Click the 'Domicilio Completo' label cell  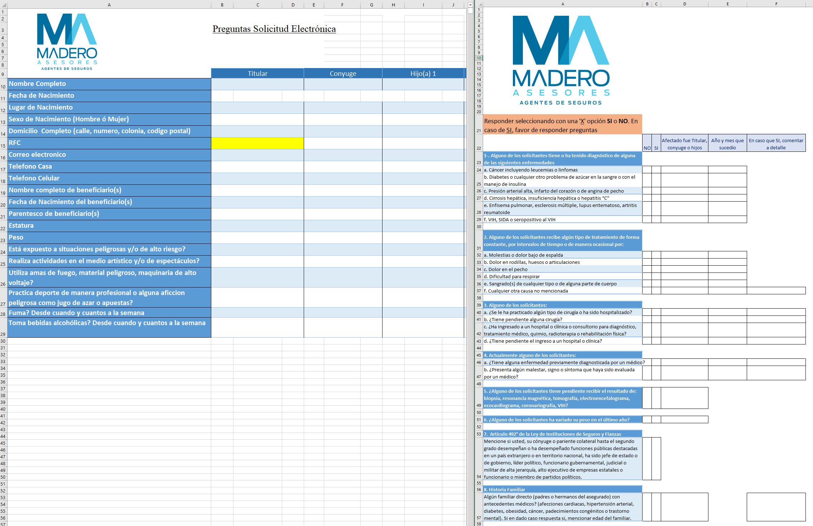tap(109, 131)
